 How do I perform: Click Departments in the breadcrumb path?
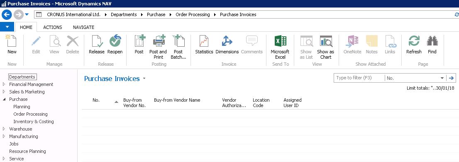[x=124, y=14]
